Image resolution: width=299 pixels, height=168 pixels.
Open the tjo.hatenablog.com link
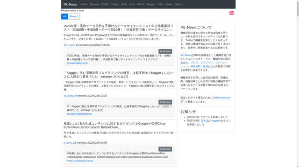coord(77,63)
